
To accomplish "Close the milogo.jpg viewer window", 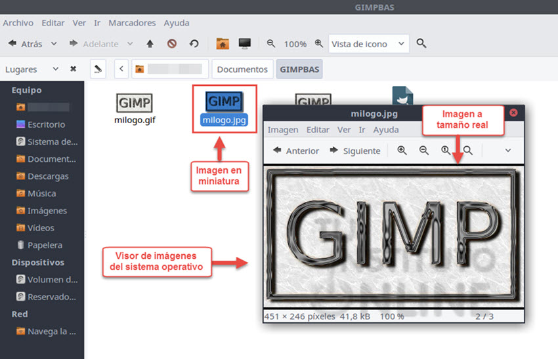I will (513, 113).
